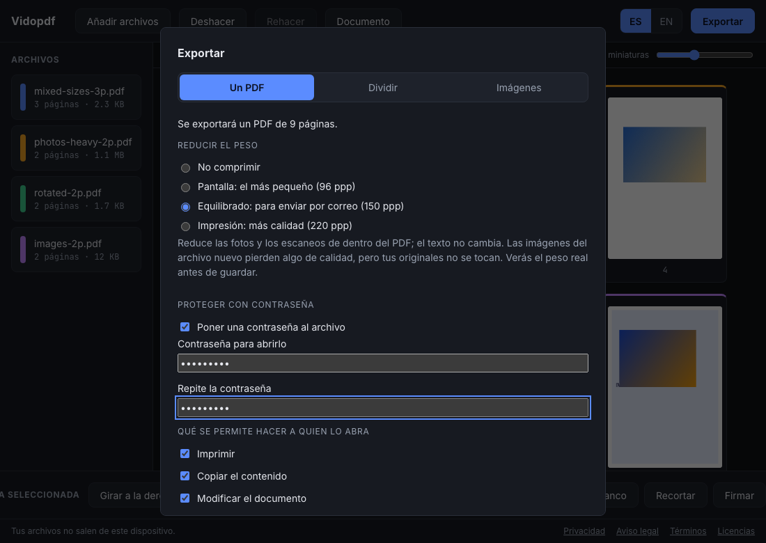Screen dimensions: 766x543
Task: Adjust the miniaturas size slider
Action: pyautogui.click(x=705, y=55)
